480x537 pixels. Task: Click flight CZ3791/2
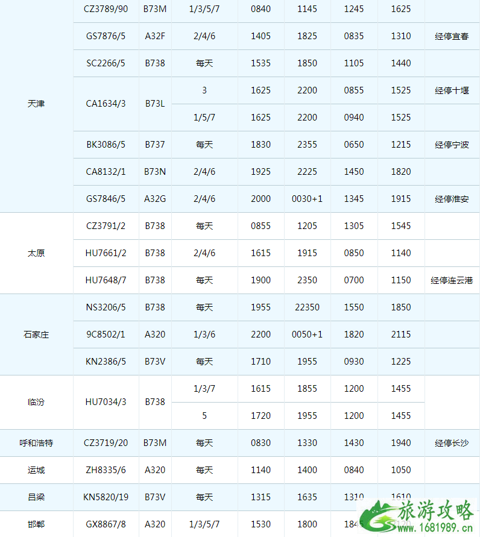tap(106, 226)
